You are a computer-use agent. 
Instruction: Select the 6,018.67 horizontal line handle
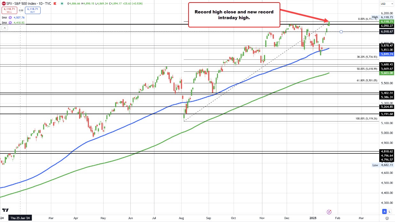point(341,32)
